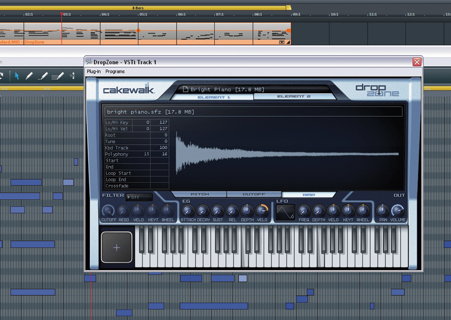Select the plain pencil draw tool
451x320 pixels.
coord(29,76)
